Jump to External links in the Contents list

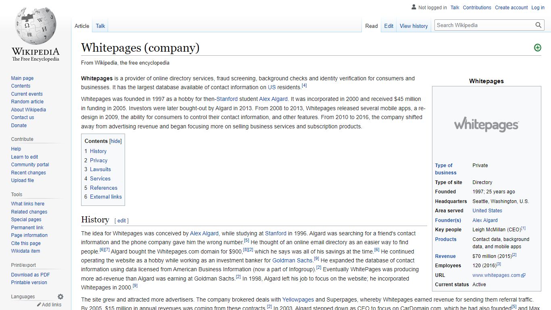click(106, 197)
